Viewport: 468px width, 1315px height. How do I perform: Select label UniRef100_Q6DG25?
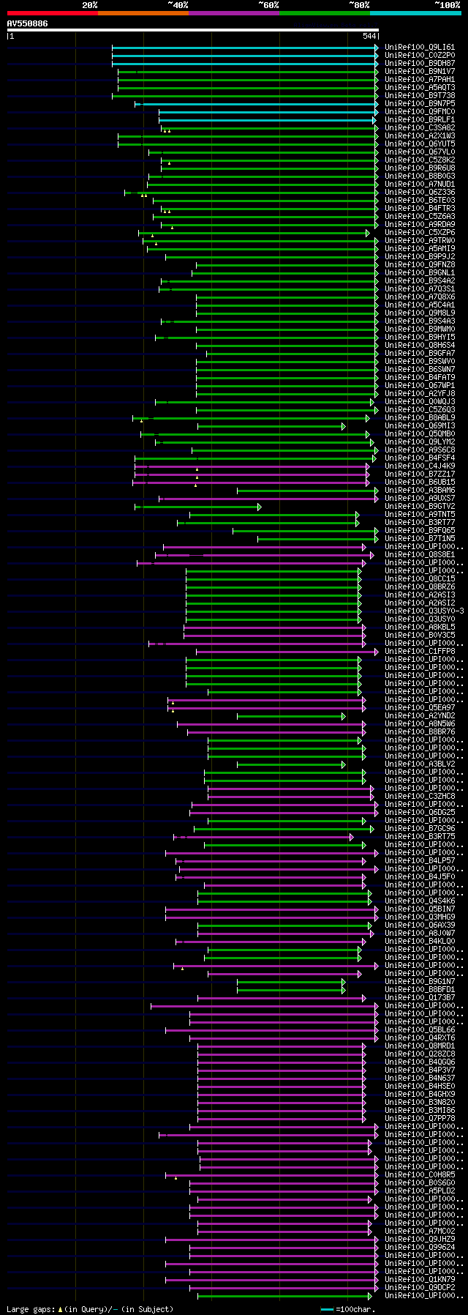(420, 813)
